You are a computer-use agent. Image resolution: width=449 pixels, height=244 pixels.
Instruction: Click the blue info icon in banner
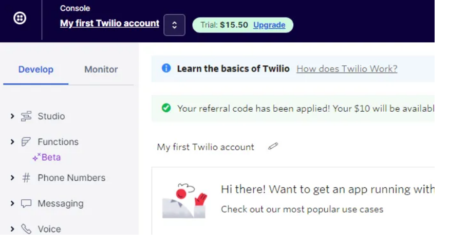click(x=166, y=68)
